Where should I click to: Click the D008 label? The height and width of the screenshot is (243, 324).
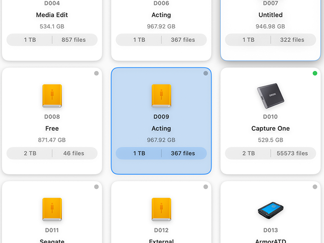tap(52, 117)
